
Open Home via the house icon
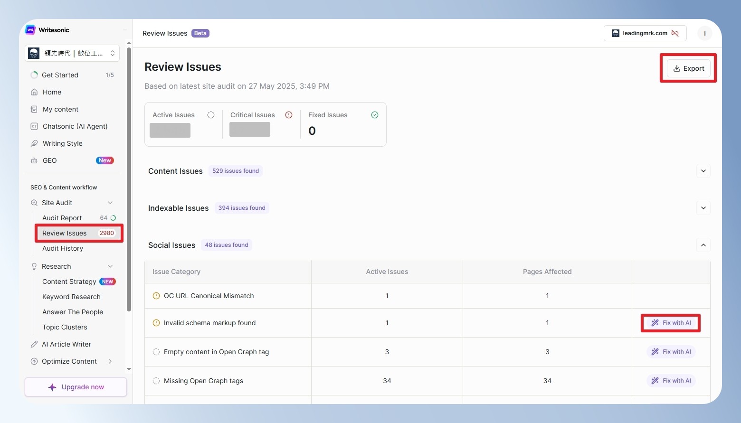coord(34,92)
